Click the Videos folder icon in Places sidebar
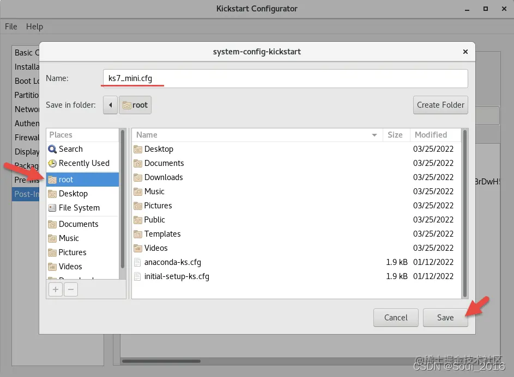The width and height of the screenshot is (514, 377). 52,267
